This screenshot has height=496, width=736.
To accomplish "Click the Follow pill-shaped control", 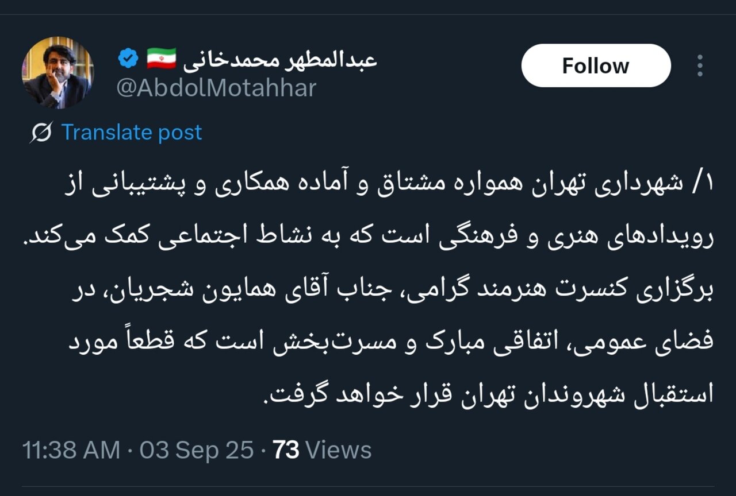I will point(595,65).
